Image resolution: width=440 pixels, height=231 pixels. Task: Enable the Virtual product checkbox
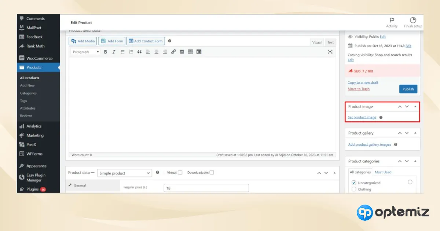(x=180, y=173)
